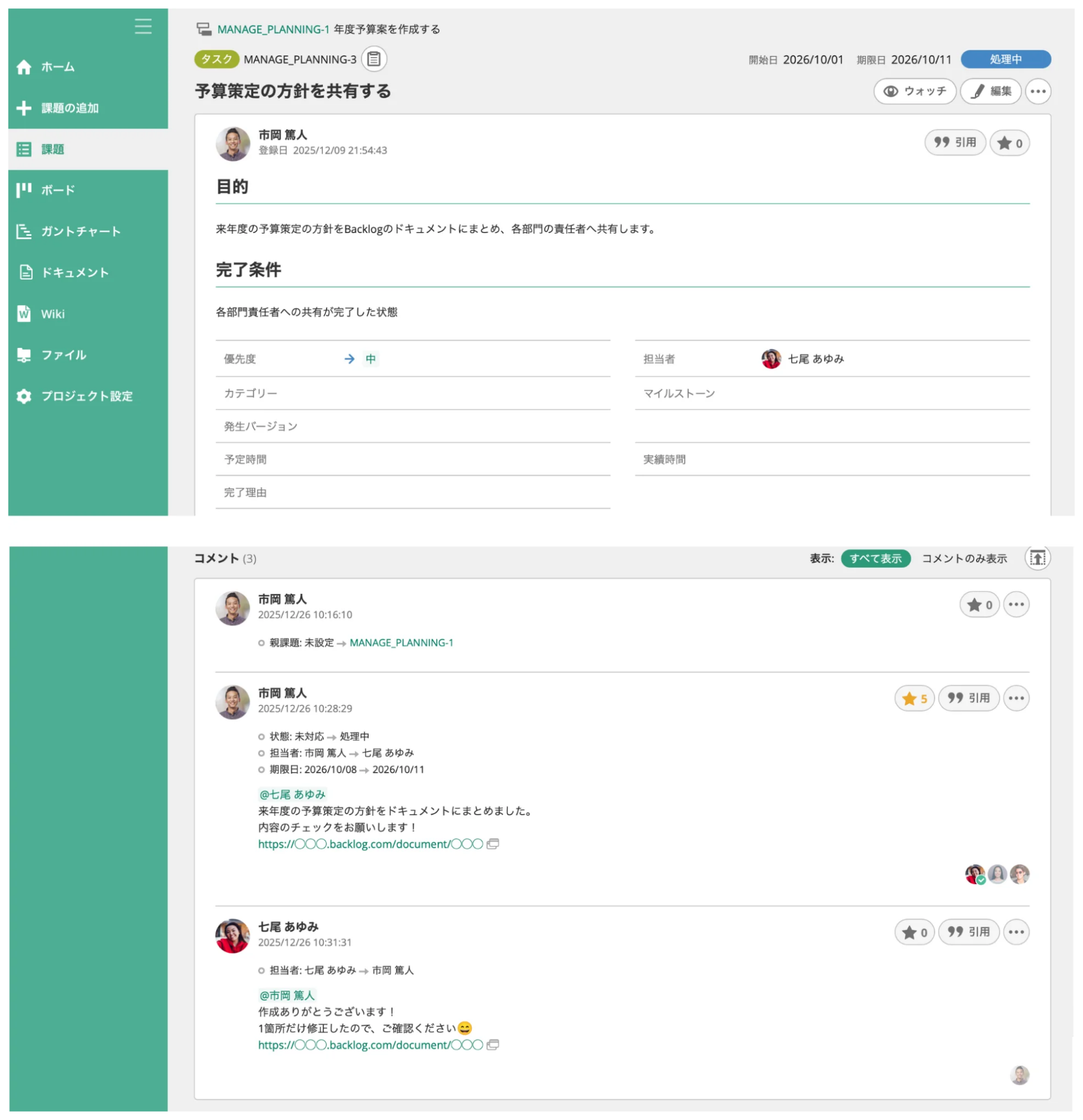Click the plus icon beside 課題の追加
Image resolution: width=1083 pixels, height=1120 pixels.
[x=24, y=108]
